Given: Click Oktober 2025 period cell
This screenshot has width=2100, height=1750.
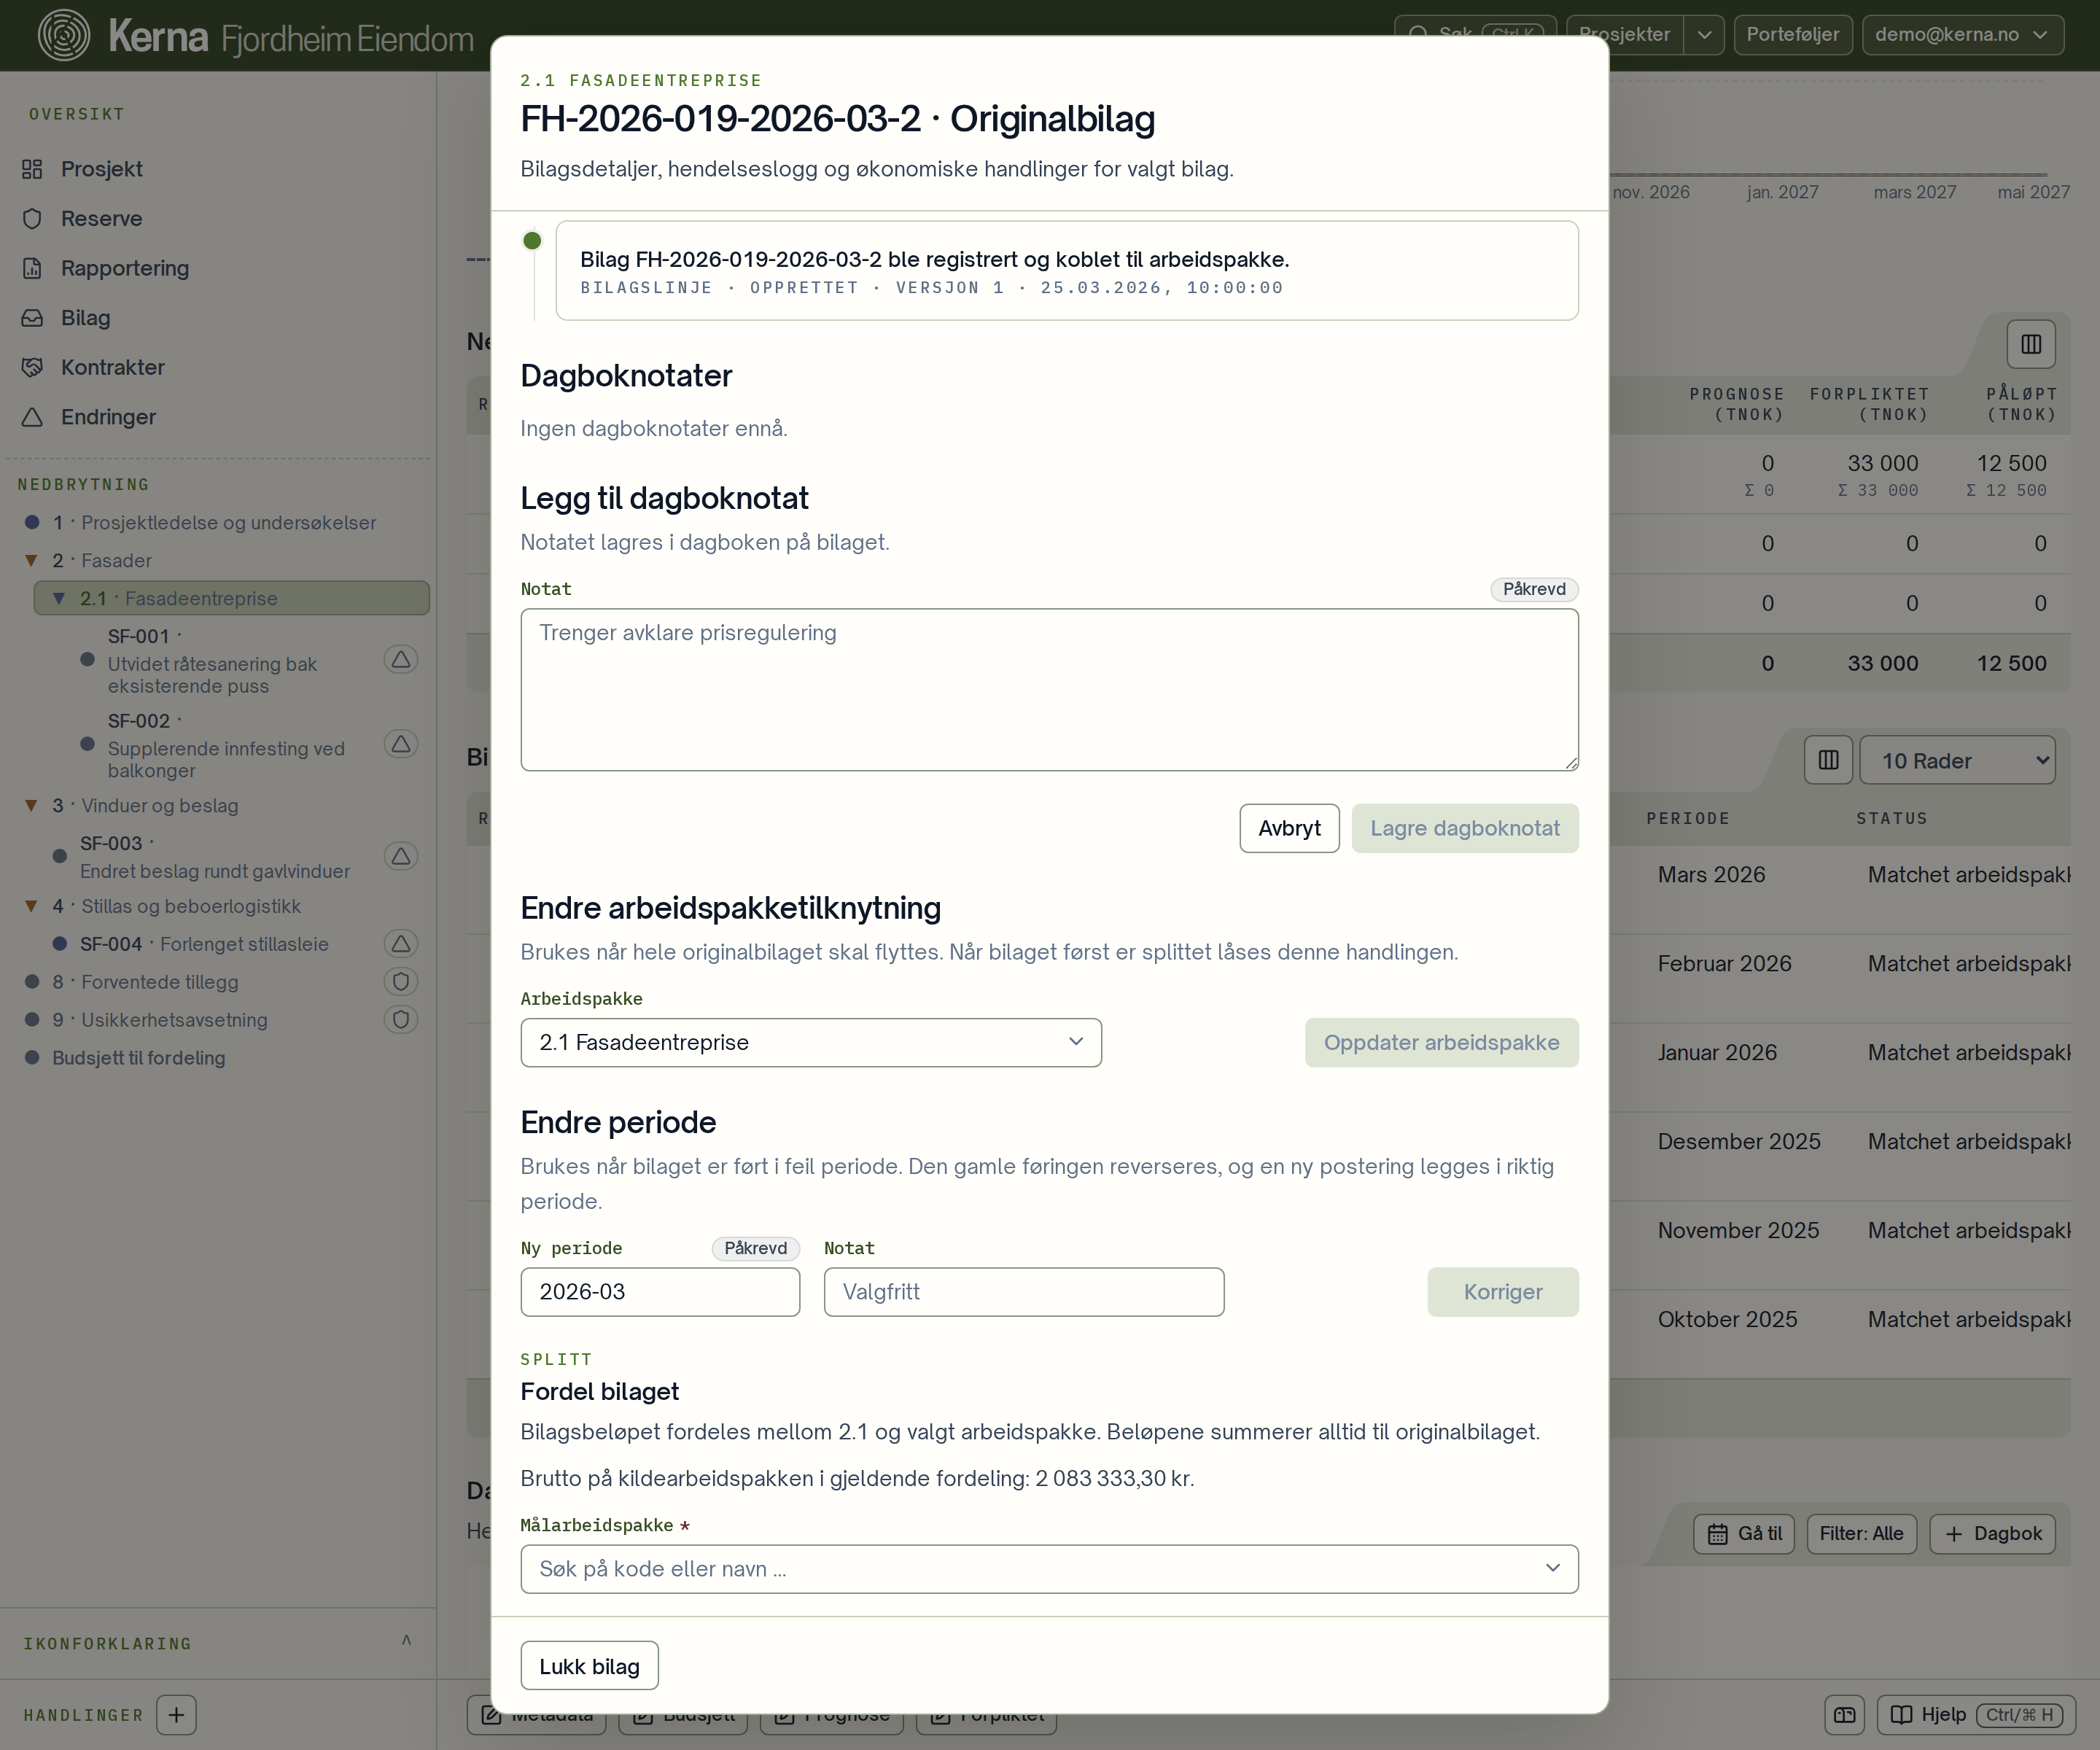Looking at the screenshot, I should point(1727,1320).
